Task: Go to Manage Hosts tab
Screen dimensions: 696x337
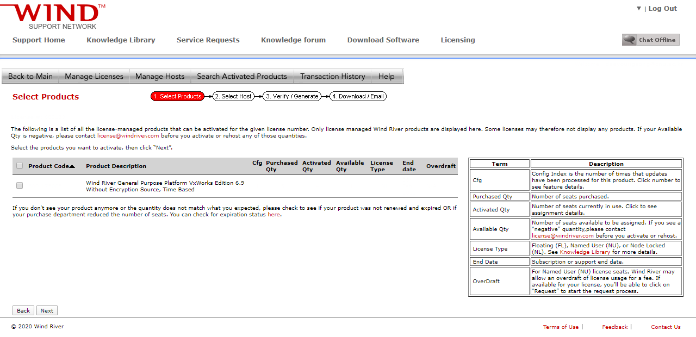Action: 160,77
